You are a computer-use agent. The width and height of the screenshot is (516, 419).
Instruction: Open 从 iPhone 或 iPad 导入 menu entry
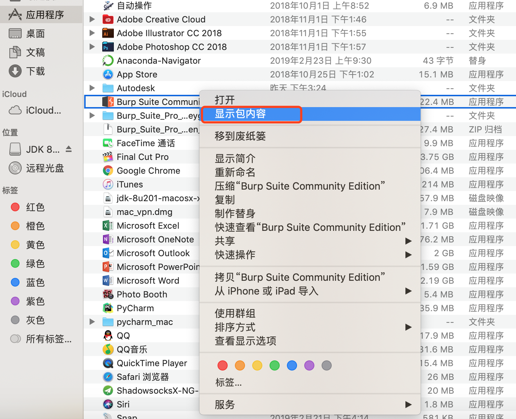(310, 291)
